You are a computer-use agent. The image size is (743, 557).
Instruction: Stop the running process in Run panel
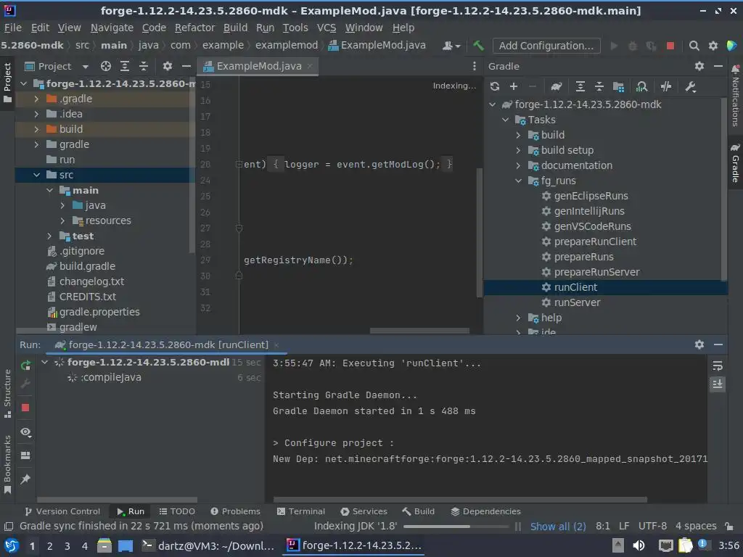pos(25,408)
